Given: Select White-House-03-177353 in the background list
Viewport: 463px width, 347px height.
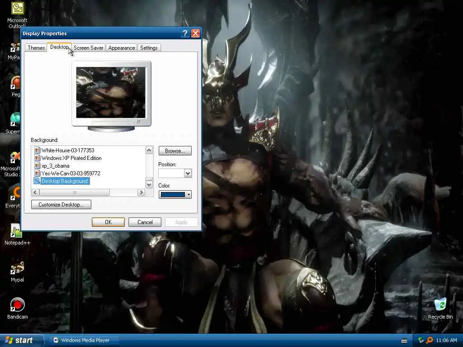Looking at the screenshot, I should pos(68,150).
